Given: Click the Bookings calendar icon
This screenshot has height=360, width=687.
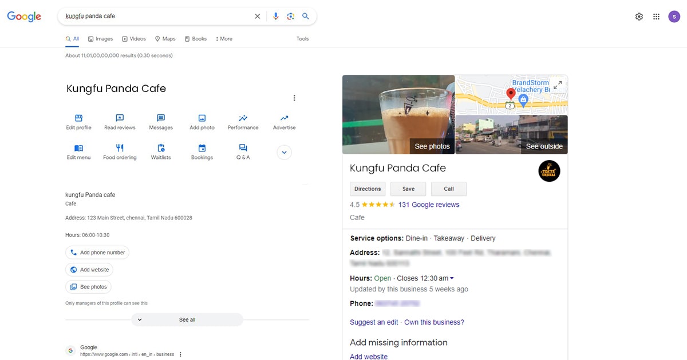Looking at the screenshot, I should 202,148.
